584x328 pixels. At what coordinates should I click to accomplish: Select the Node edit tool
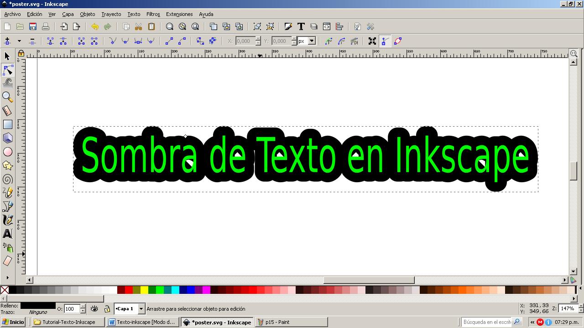tap(7, 70)
